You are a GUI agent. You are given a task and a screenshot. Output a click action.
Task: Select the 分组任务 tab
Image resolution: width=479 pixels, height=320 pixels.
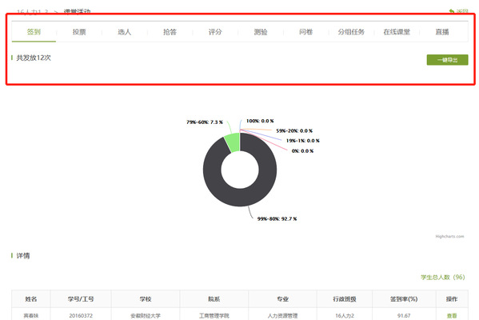[351, 32]
